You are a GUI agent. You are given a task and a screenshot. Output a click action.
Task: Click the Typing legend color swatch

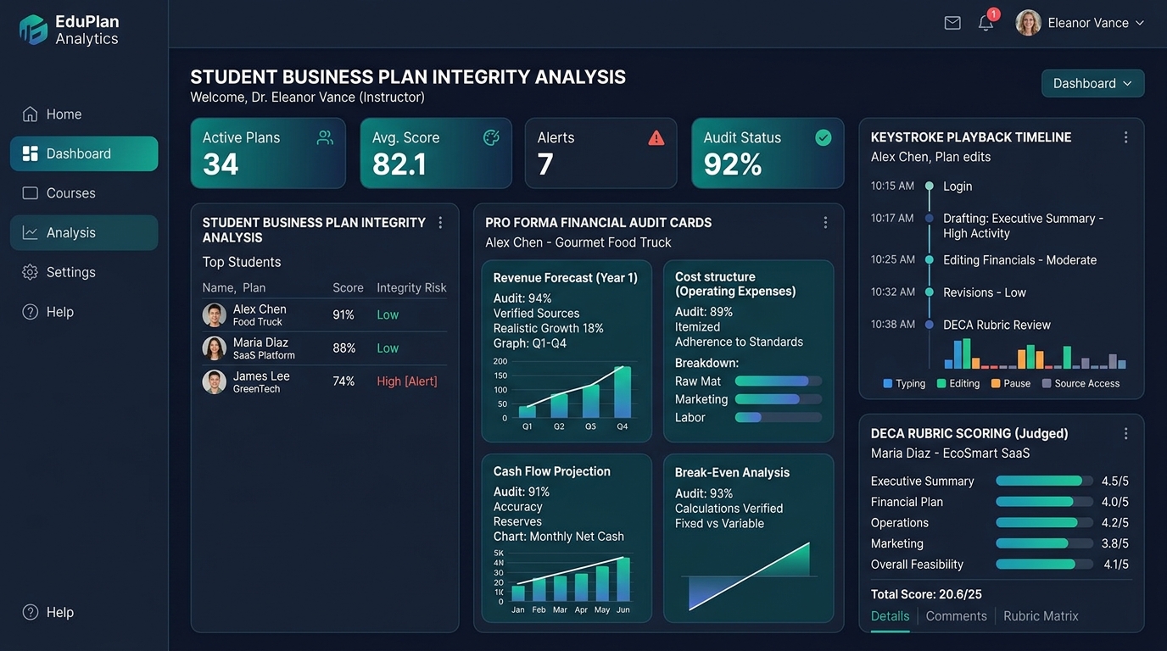tap(888, 383)
